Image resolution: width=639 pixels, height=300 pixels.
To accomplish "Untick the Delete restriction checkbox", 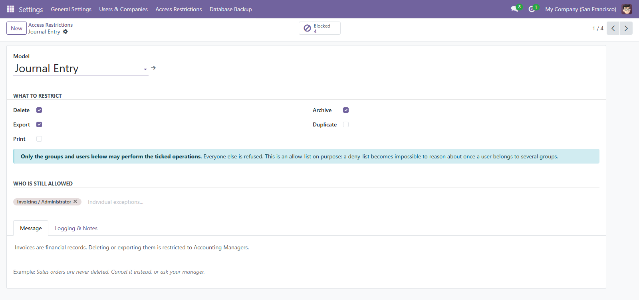I will (39, 110).
